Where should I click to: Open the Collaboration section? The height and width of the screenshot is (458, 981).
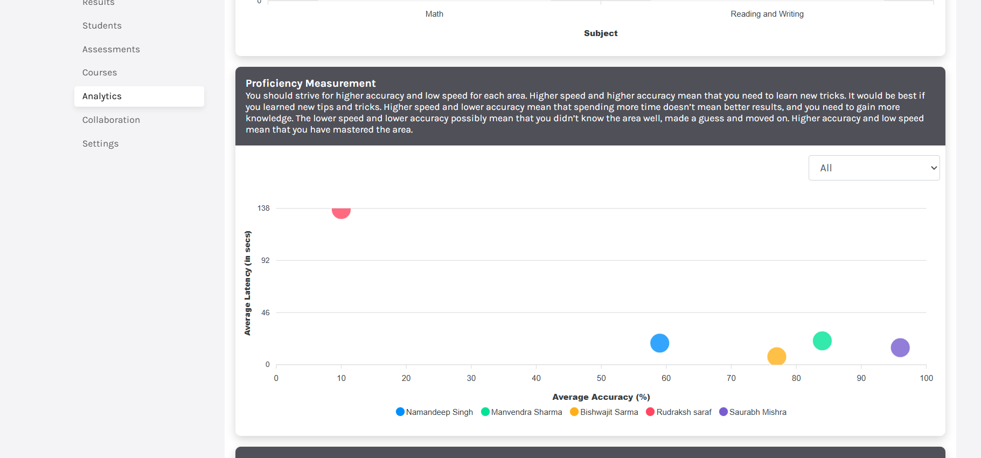(x=111, y=120)
